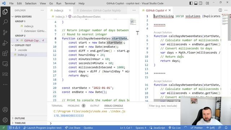Open the Go menu
The height and width of the screenshot is (130, 231).
coord(51,3)
